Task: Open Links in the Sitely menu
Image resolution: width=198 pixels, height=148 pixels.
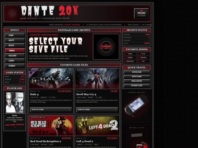Action: [15, 61]
